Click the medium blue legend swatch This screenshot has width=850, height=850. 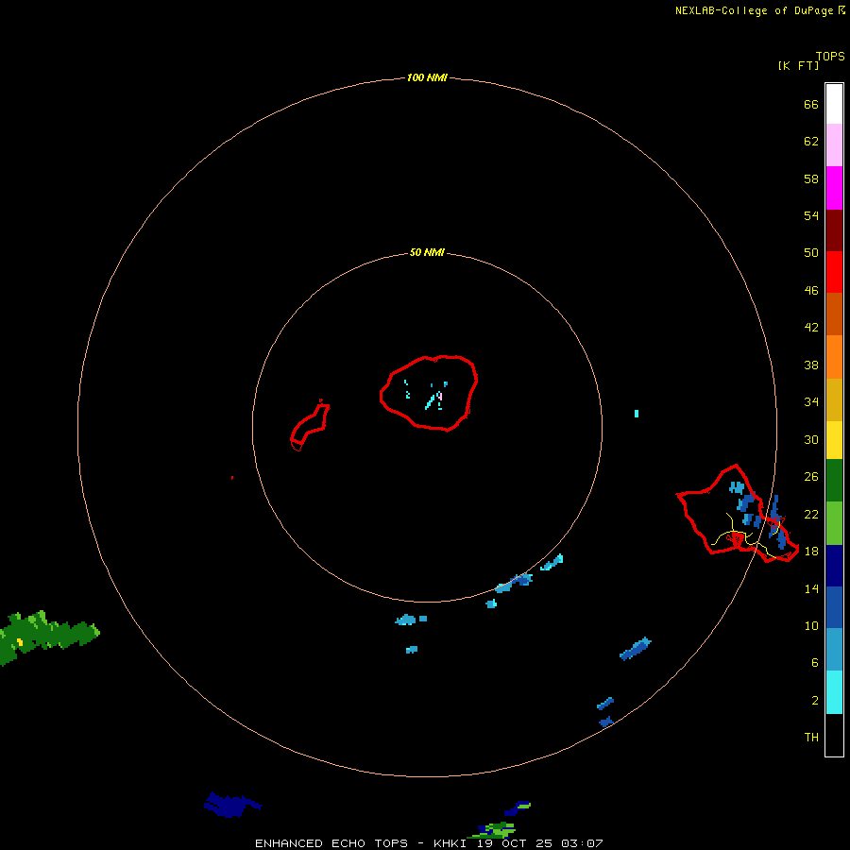[834, 607]
